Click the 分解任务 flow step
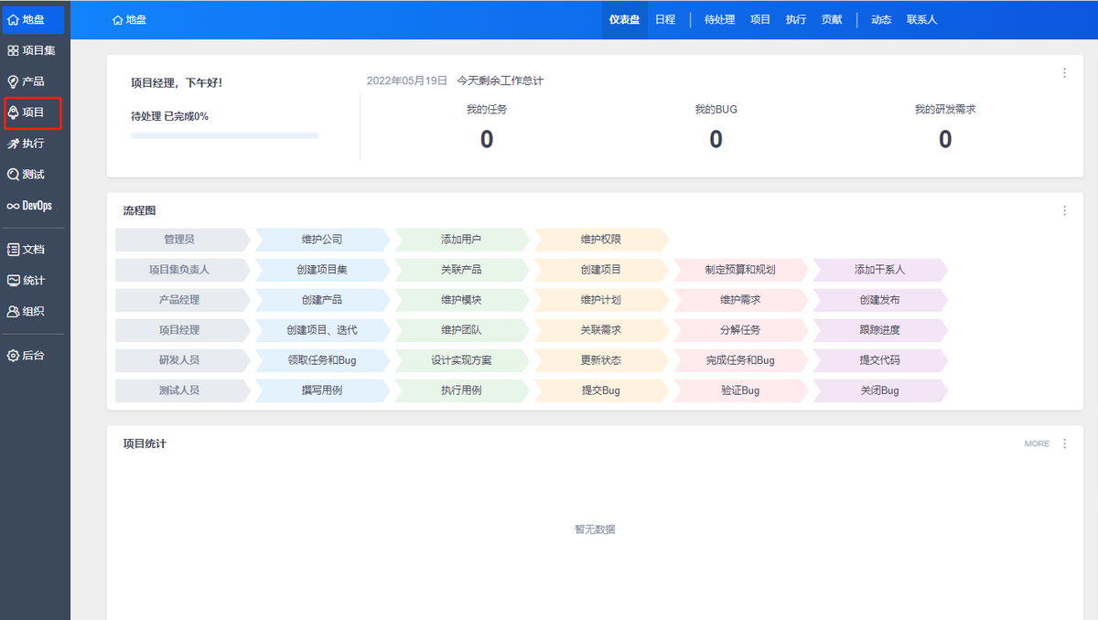 tap(740, 330)
